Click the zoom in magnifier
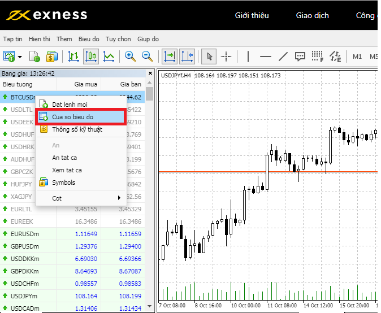This screenshot has width=381, height=313. 130,56
